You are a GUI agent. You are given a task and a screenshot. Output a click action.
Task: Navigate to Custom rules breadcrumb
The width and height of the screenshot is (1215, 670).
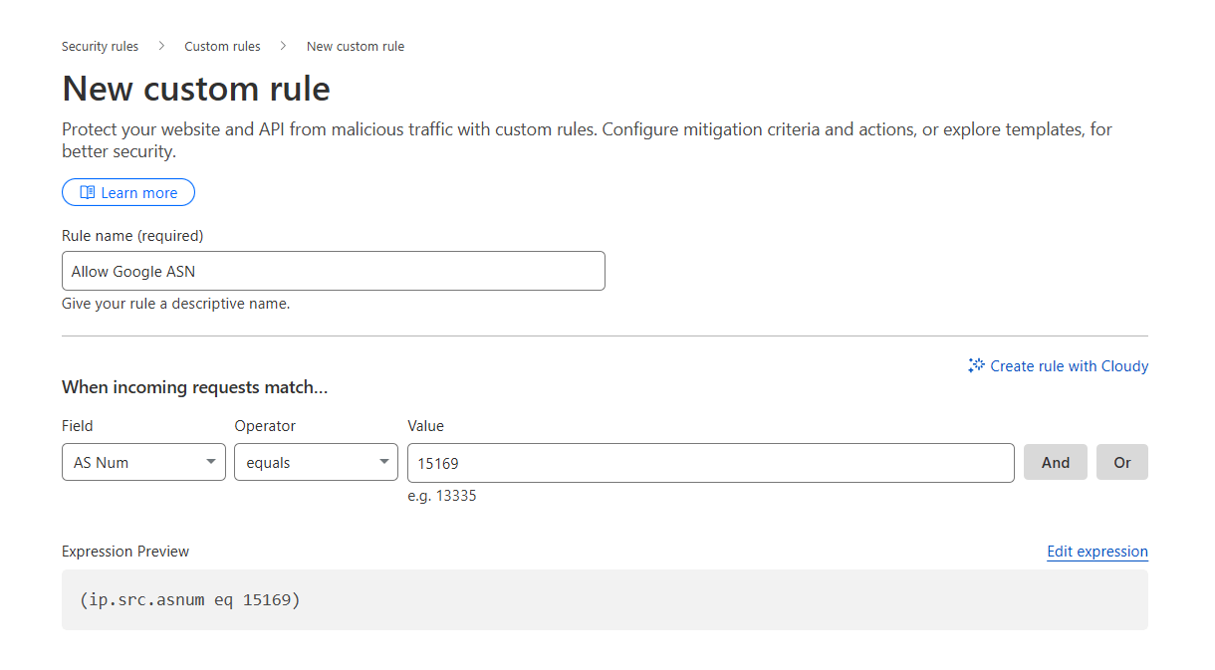click(222, 47)
